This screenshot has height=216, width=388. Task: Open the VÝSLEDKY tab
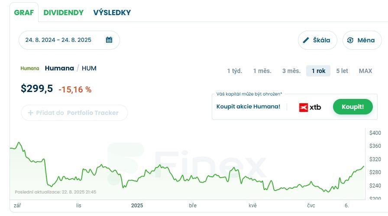click(x=112, y=13)
